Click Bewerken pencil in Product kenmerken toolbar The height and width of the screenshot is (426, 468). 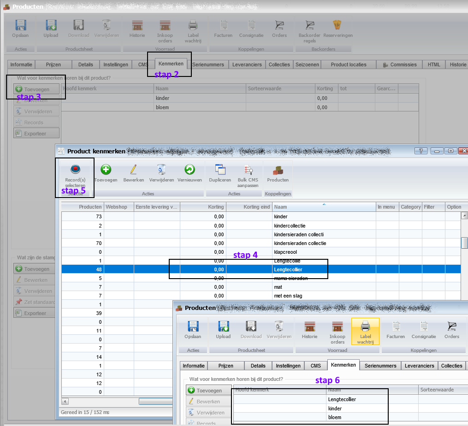coord(133,170)
